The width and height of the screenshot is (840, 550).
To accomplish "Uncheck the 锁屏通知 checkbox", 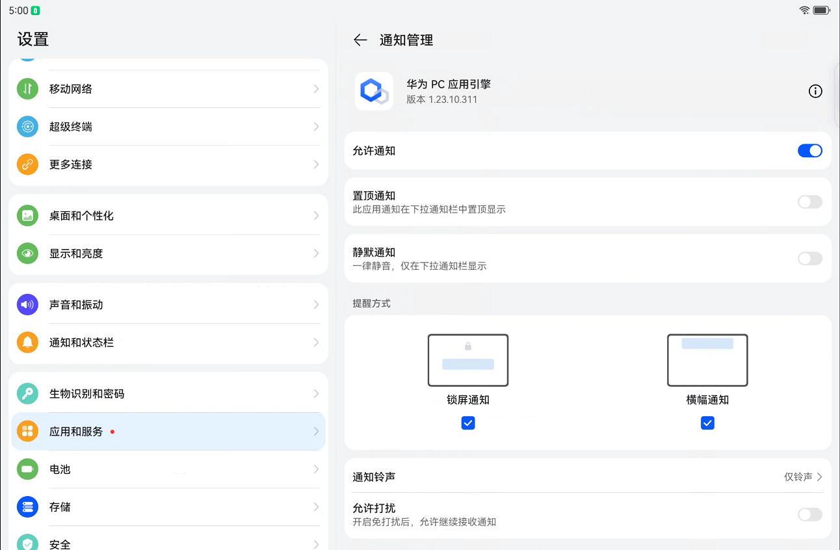I will click(x=468, y=423).
